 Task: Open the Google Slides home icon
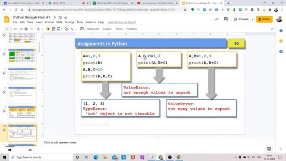click(x=7, y=19)
